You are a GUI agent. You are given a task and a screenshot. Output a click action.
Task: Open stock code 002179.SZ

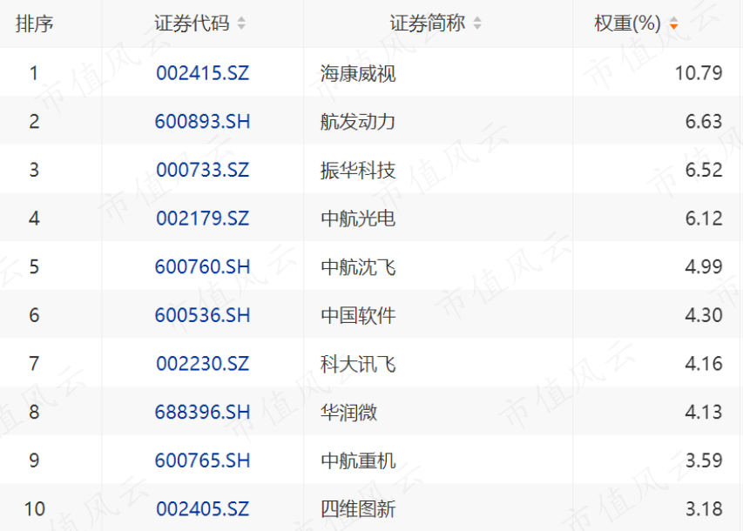203,218
